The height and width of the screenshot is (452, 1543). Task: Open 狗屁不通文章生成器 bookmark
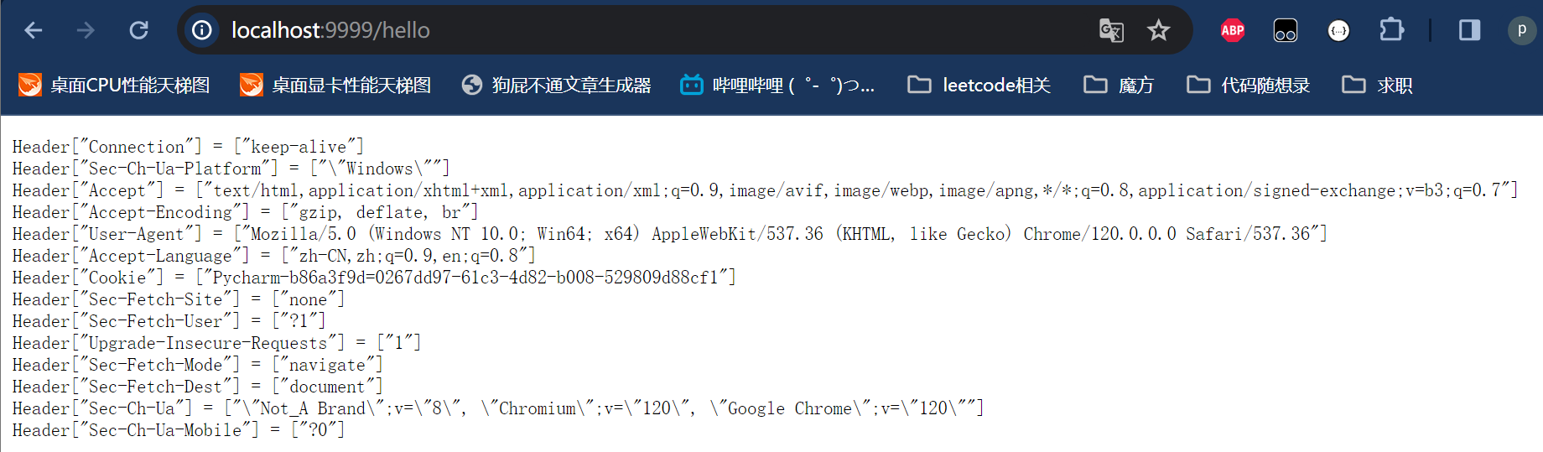[x=557, y=85]
